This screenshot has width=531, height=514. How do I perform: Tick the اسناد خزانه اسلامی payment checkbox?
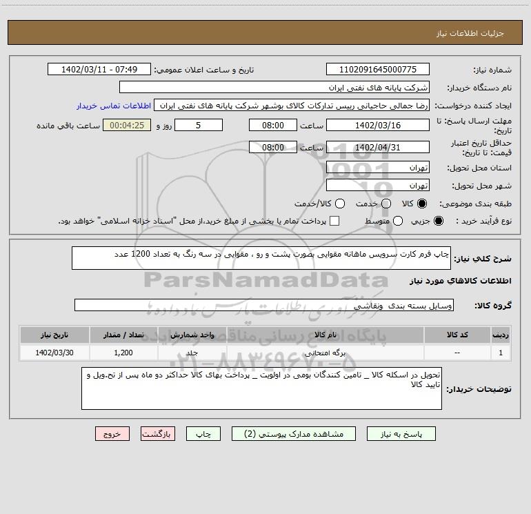click(x=334, y=221)
